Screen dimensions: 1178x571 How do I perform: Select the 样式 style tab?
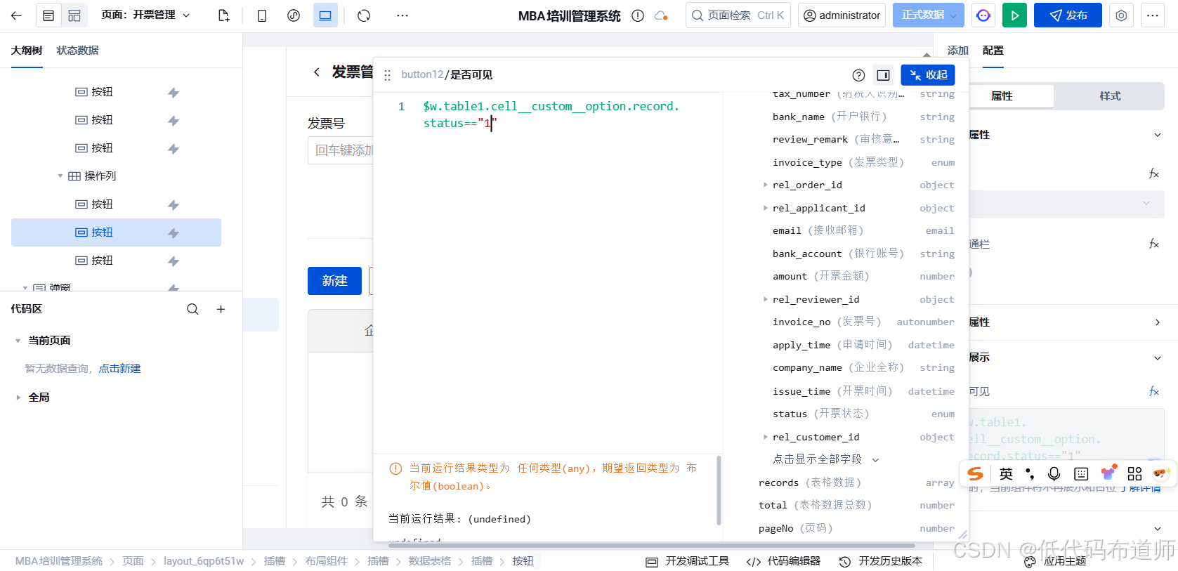click(x=1110, y=96)
